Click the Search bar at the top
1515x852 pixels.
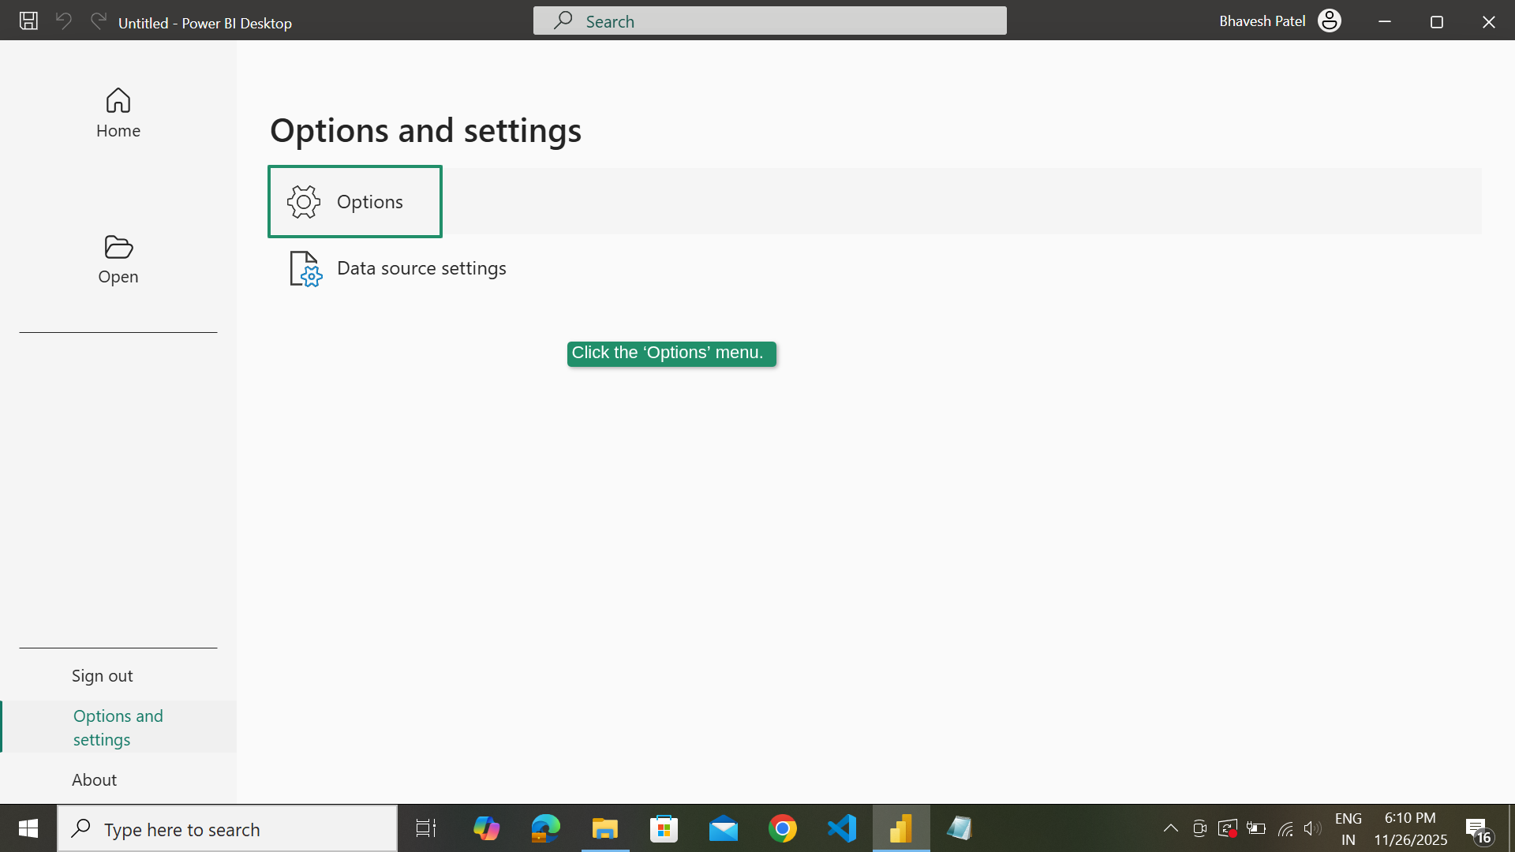click(769, 21)
